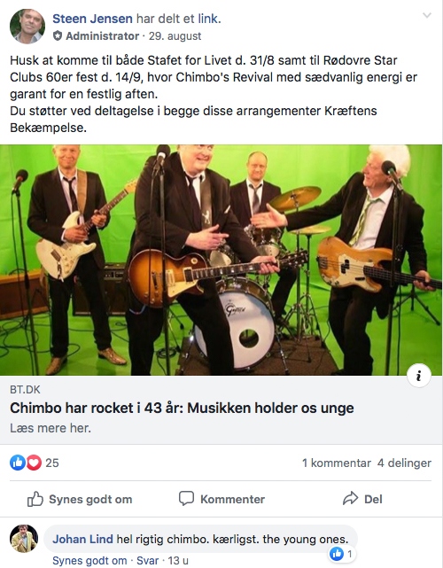443x568 pixels.
Task: Click the word 'link' in post header
Action: tap(207, 19)
